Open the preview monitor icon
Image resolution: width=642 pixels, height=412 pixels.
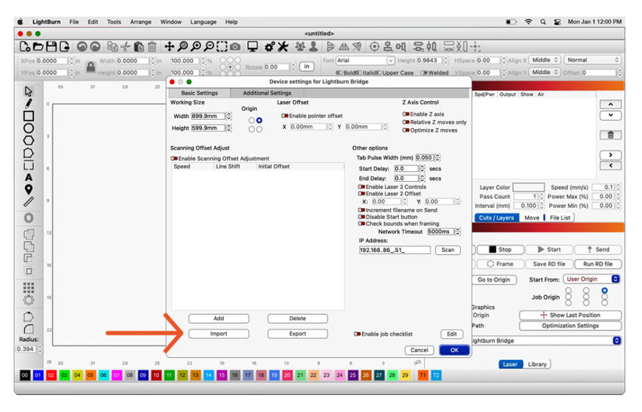[x=252, y=47]
